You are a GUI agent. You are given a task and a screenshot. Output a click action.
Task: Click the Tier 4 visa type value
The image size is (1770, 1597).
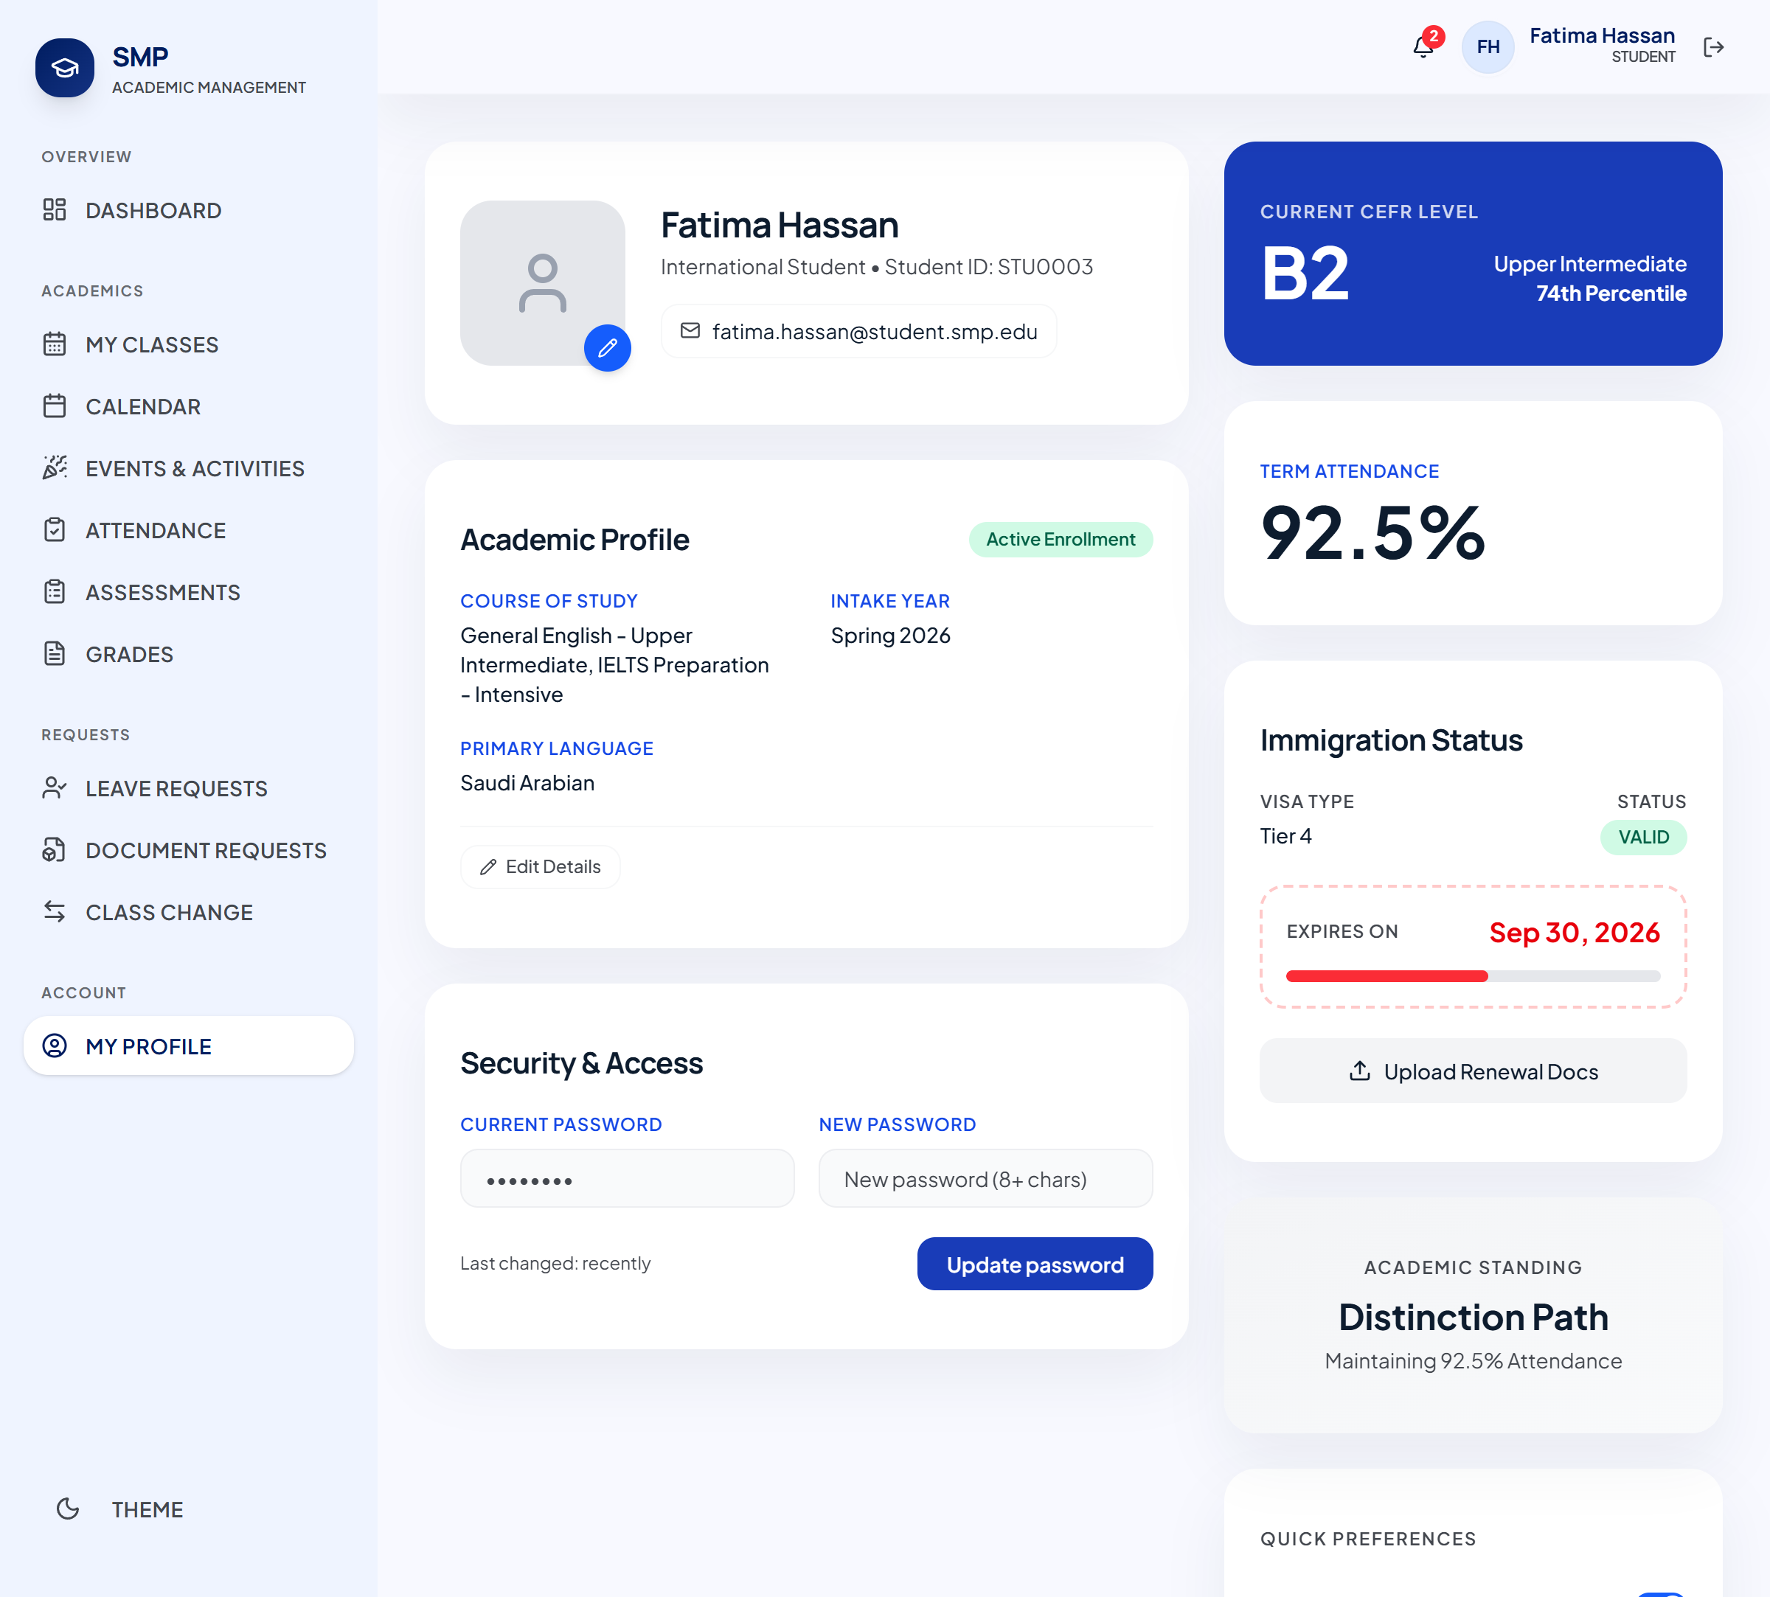point(1285,836)
